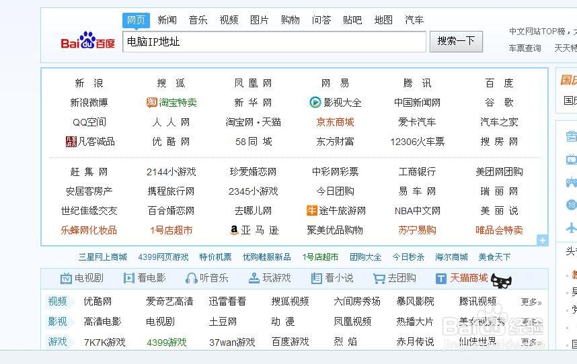Open the green 4399游戏 link
The width and height of the screenshot is (577, 364).
tap(167, 343)
